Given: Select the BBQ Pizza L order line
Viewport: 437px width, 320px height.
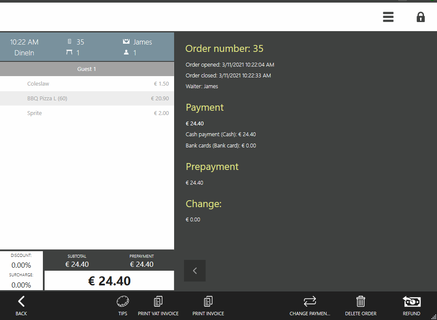Looking at the screenshot, I should click(87, 98).
